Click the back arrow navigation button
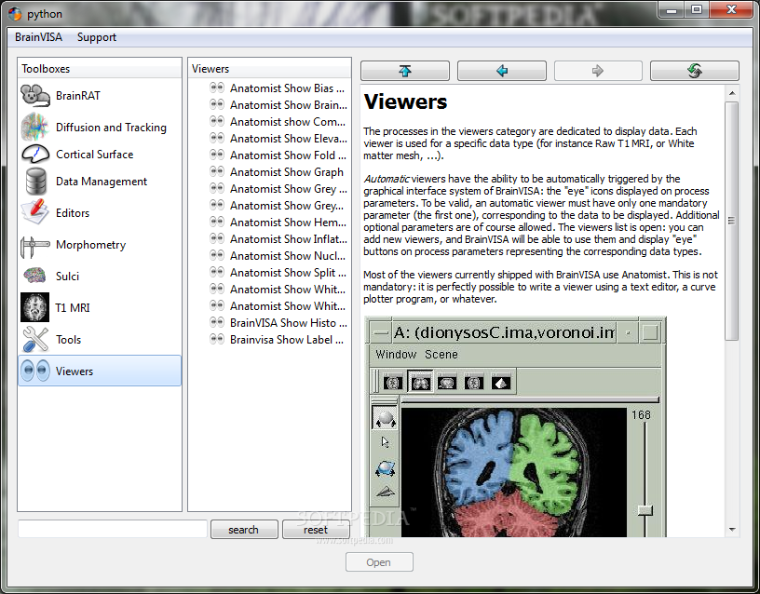Screen dimensions: 760x594 click(x=502, y=71)
